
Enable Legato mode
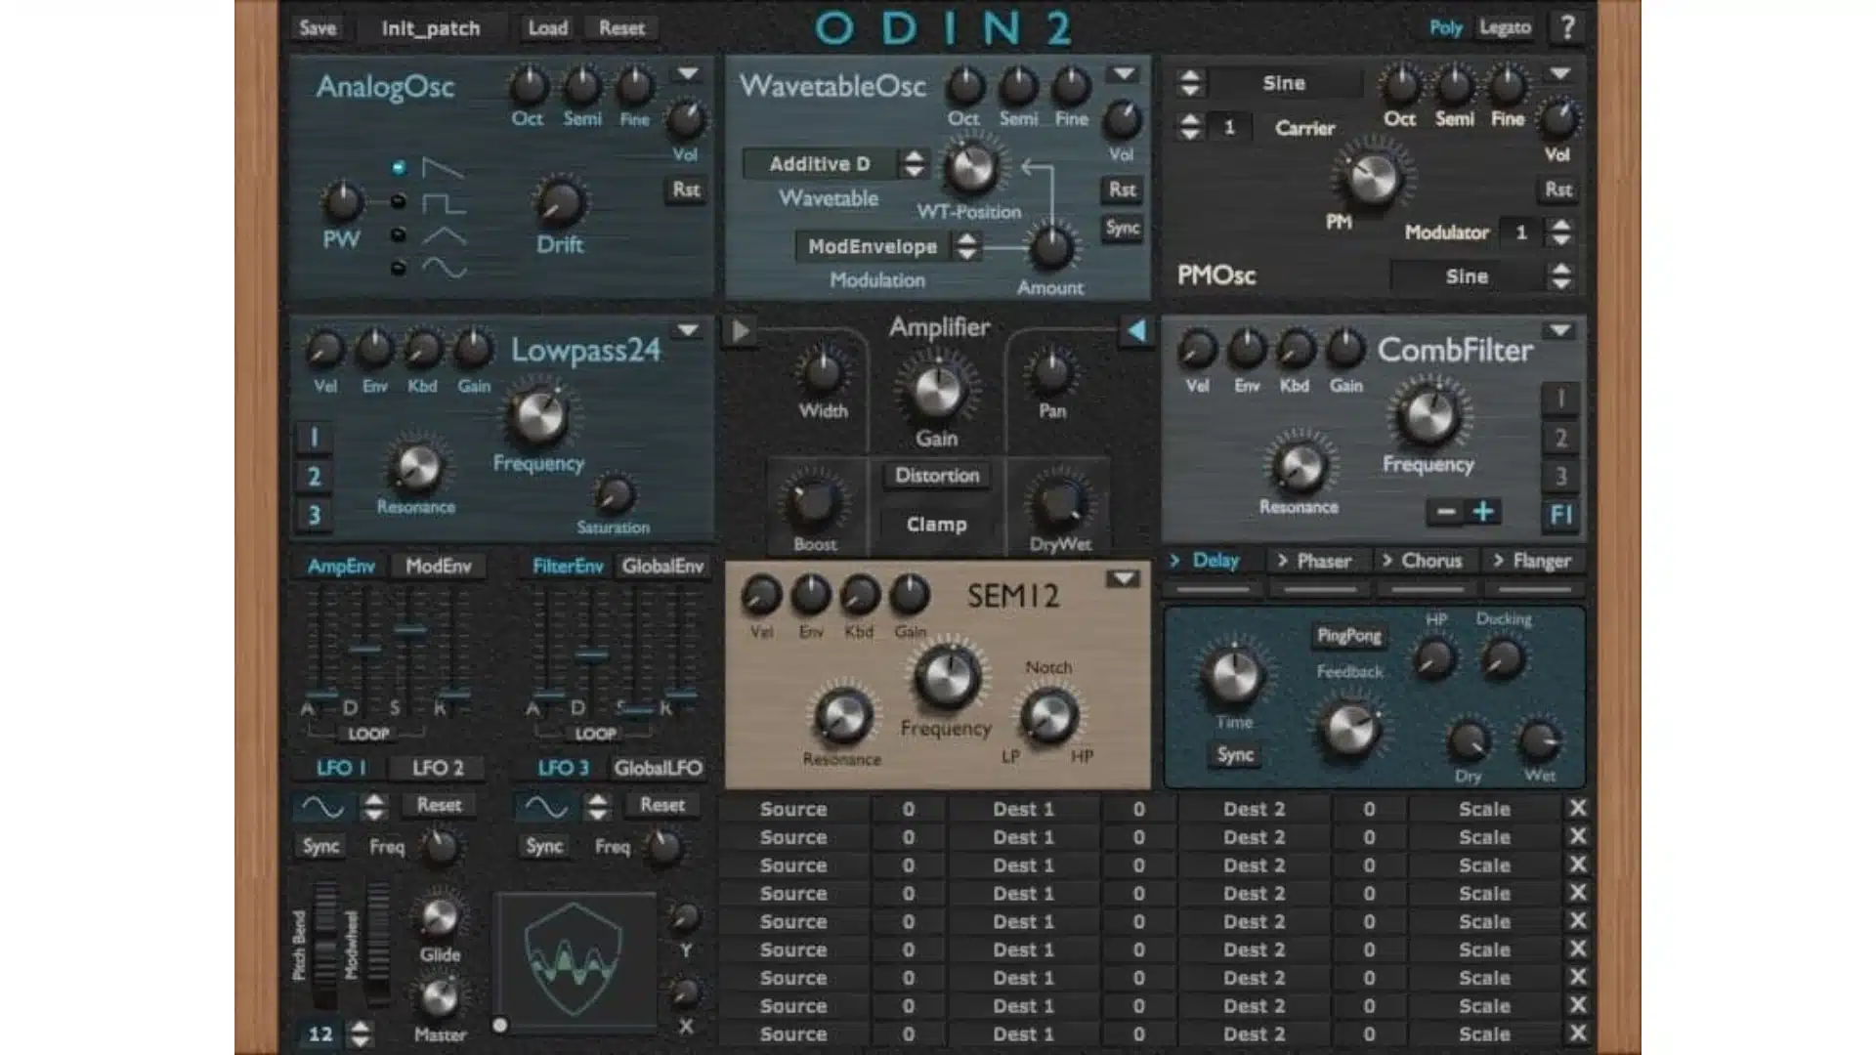click(x=1505, y=27)
